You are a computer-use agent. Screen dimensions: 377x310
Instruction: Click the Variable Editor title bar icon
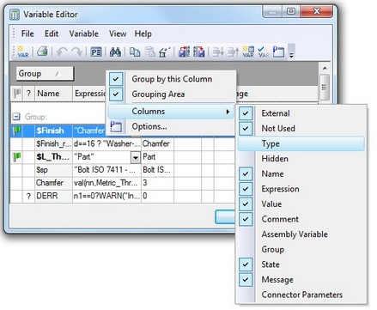click(x=15, y=15)
